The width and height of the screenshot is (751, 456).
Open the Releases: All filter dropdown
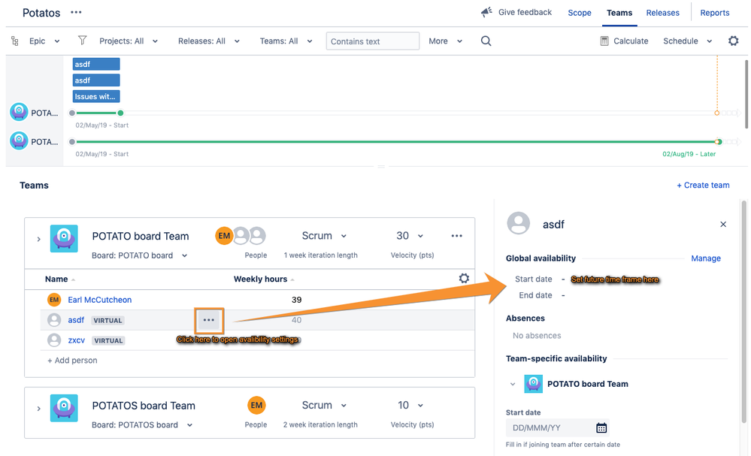coord(209,41)
